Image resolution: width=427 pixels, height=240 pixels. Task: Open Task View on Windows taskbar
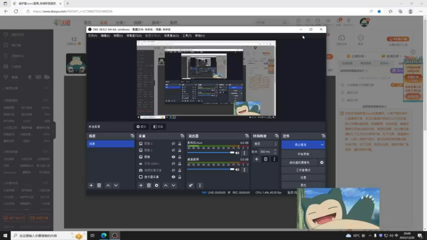coord(92,235)
